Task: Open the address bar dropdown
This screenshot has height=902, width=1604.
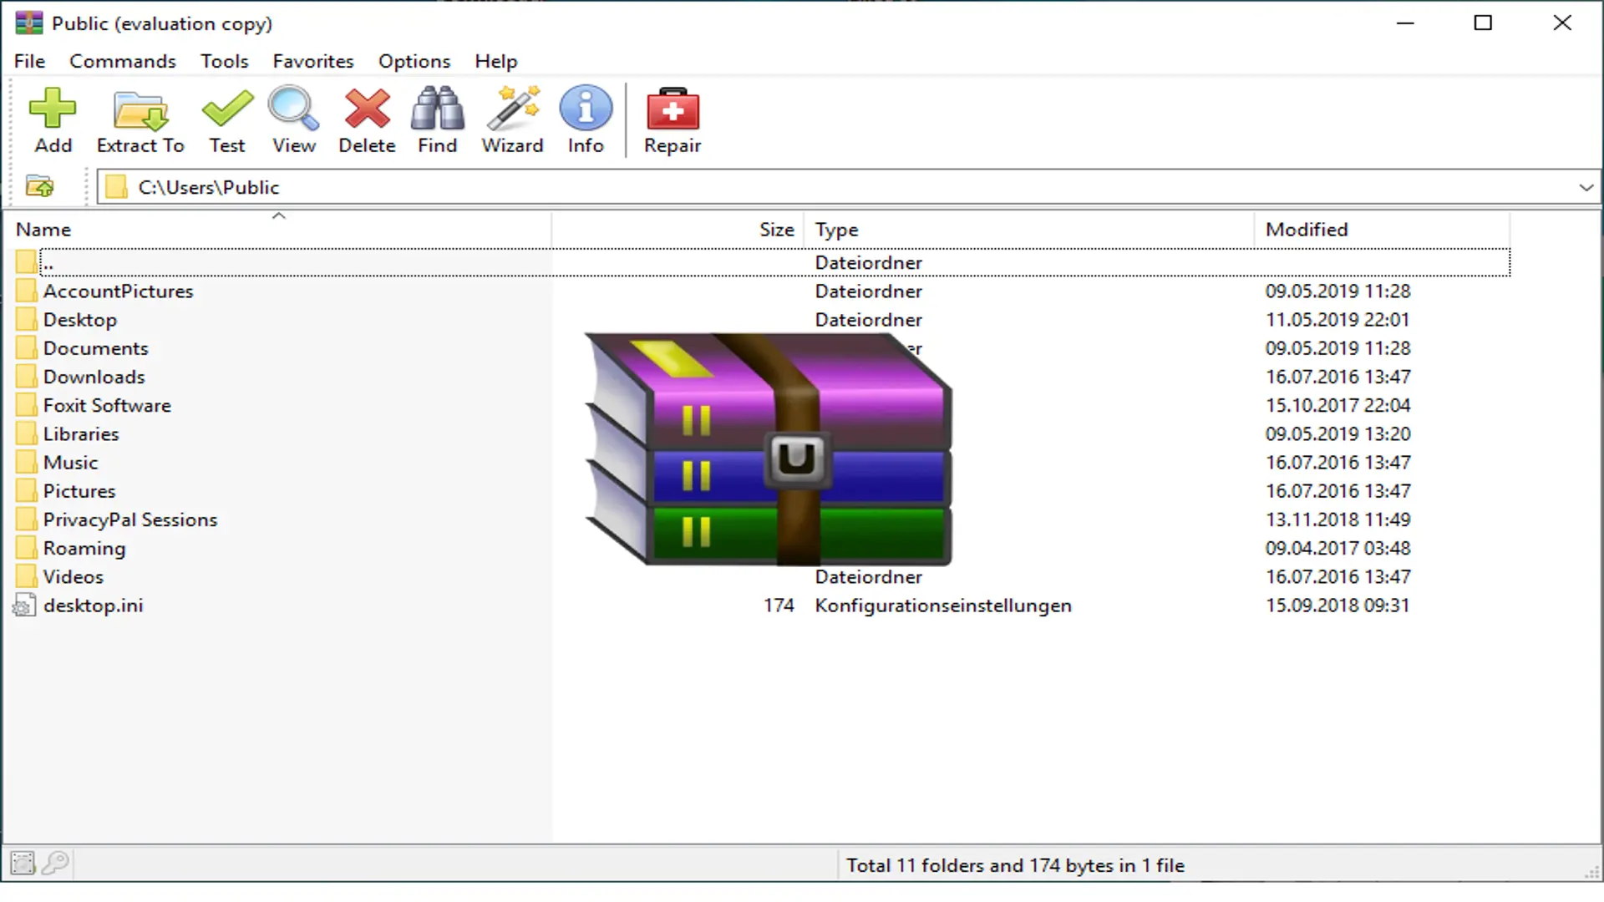Action: click(x=1586, y=187)
